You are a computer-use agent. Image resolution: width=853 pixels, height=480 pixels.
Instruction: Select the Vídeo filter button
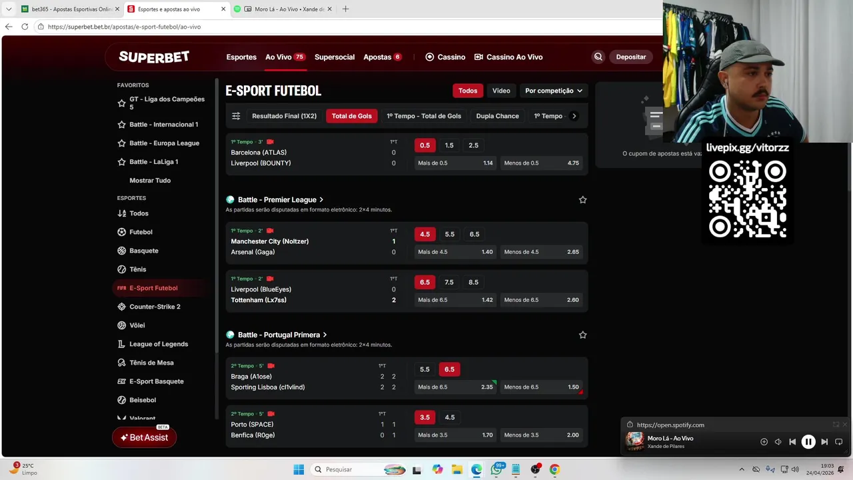coord(501,91)
